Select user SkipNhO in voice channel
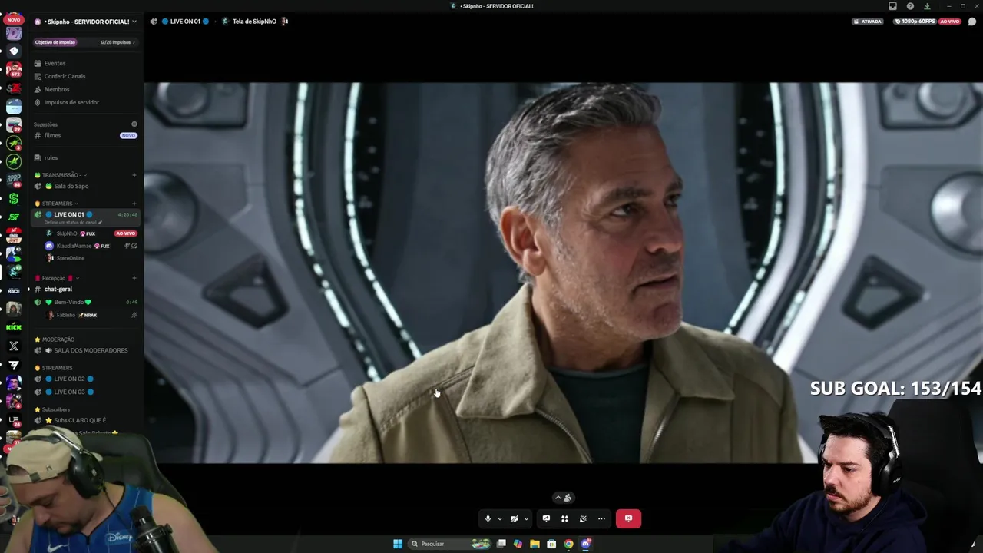983x553 pixels. point(67,233)
